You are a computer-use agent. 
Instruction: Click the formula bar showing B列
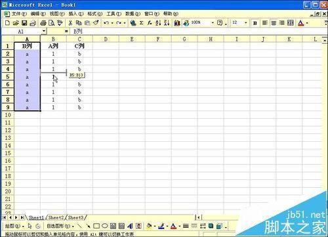pos(197,32)
